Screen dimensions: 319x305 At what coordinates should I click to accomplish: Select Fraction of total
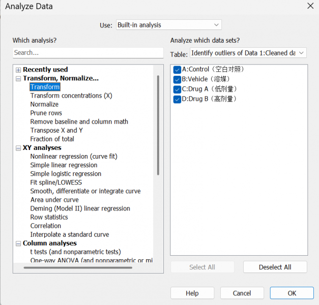[52, 139]
